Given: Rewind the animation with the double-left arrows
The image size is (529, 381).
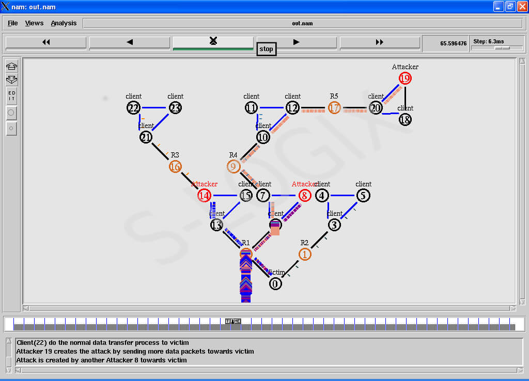Looking at the screenshot, I should pyautogui.click(x=46, y=42).
